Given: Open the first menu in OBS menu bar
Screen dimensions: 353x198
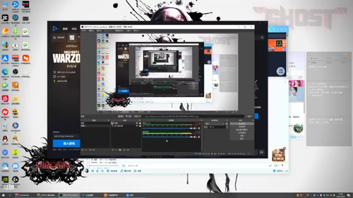Looking at the screenshot, I should [84, 30].
